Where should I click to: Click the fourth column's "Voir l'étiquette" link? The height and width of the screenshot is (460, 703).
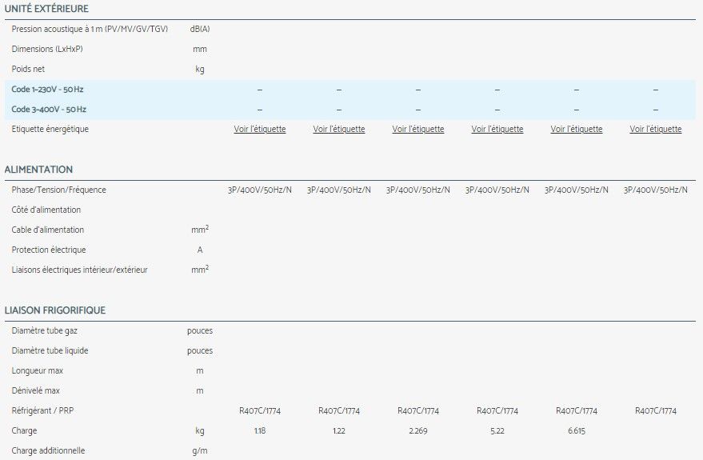click(x=497, y=130)
